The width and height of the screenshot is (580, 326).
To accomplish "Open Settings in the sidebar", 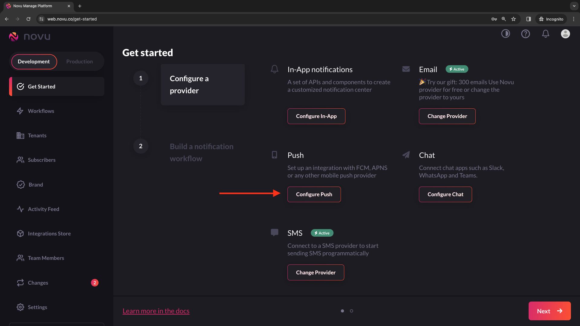I will pos(57,307).
